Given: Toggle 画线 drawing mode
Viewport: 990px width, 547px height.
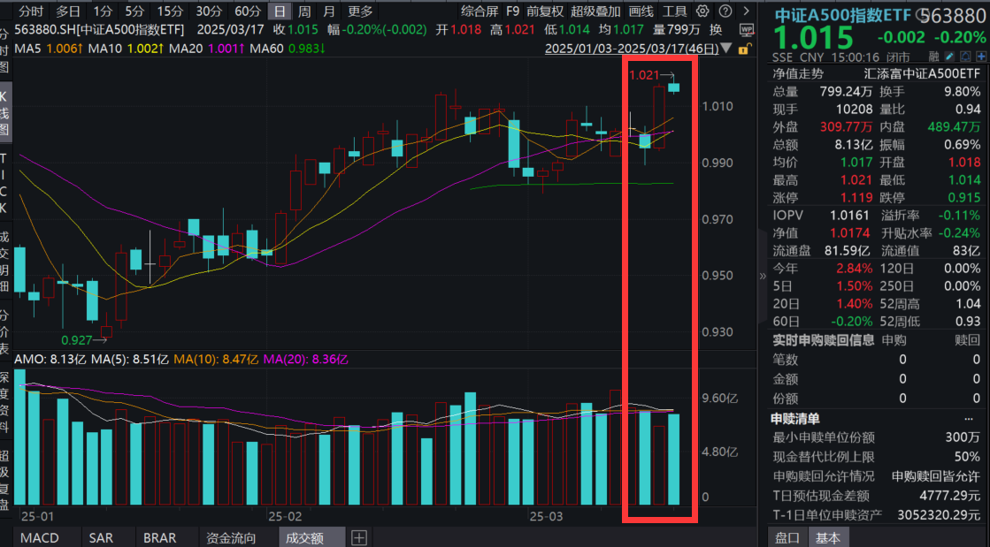Looking at the screenshot, I should point(642,11).
